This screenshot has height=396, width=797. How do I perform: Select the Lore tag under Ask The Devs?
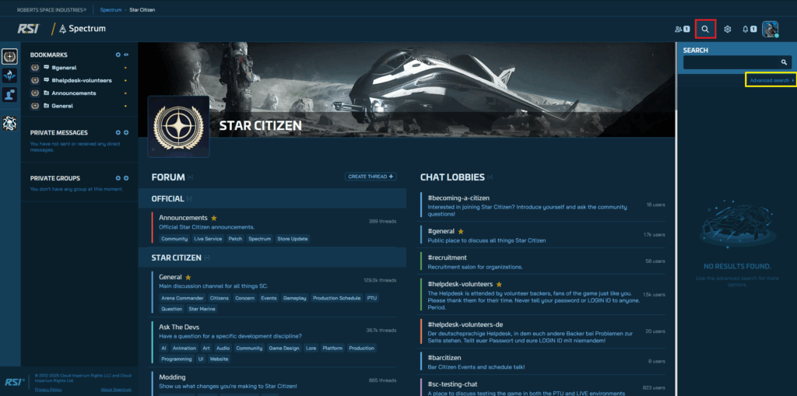(311, 349)
